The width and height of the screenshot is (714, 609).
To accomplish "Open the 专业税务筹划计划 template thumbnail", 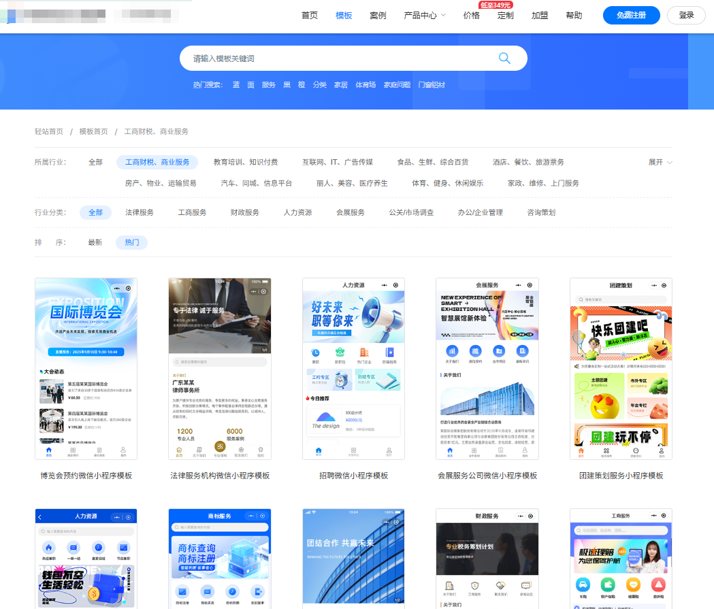I will pos(487,559).
